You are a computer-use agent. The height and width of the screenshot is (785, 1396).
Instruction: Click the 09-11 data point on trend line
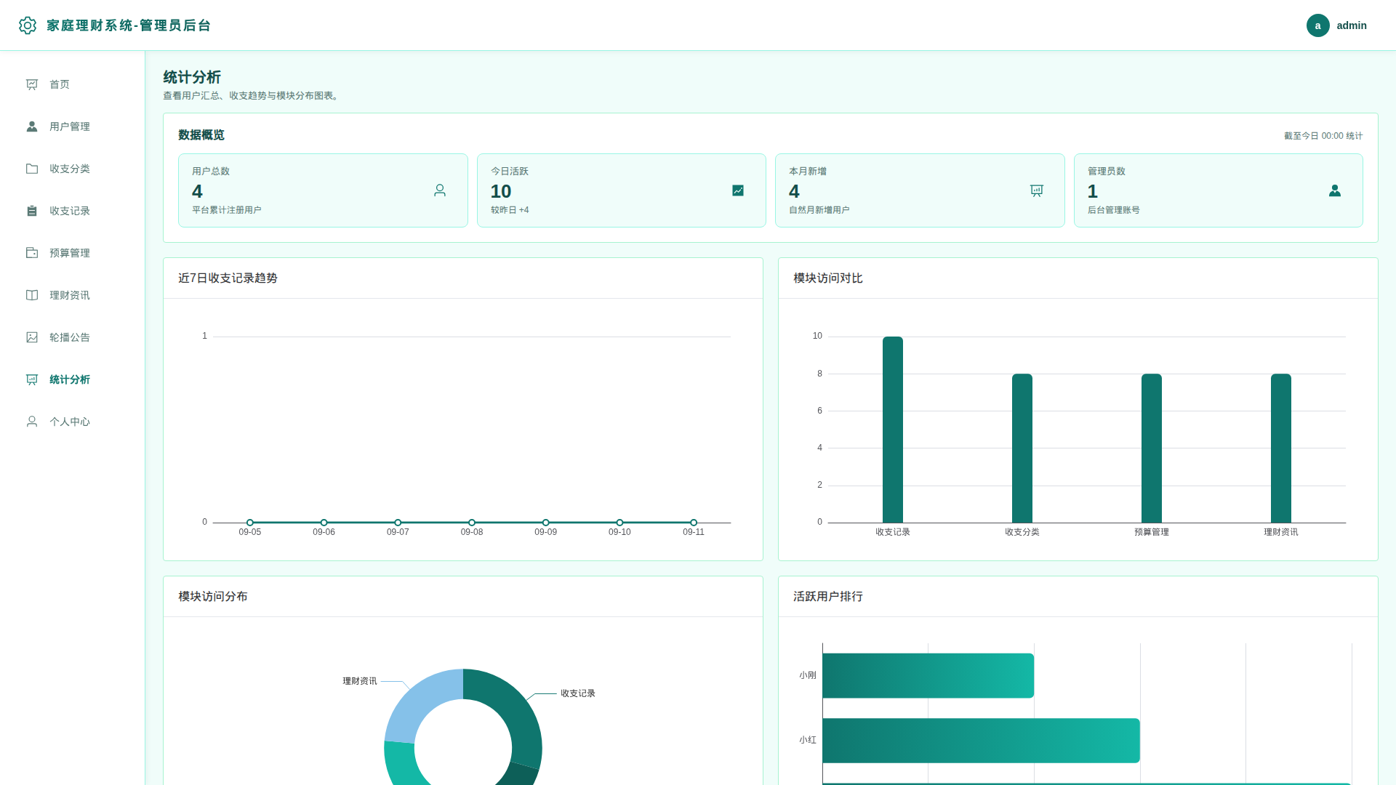pyautogui.click(x=694, y=523)
